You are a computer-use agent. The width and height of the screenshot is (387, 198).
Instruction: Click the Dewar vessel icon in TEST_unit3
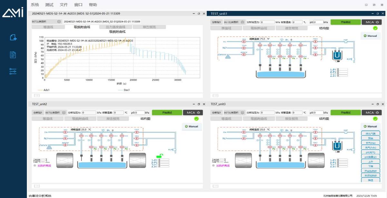337,146
